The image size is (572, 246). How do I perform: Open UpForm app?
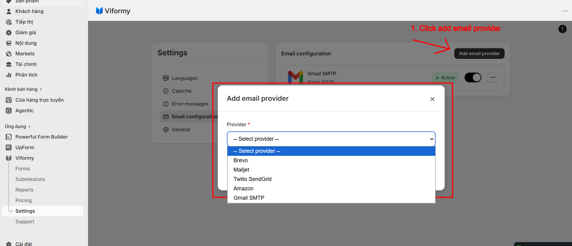click(x=25, y=147)
